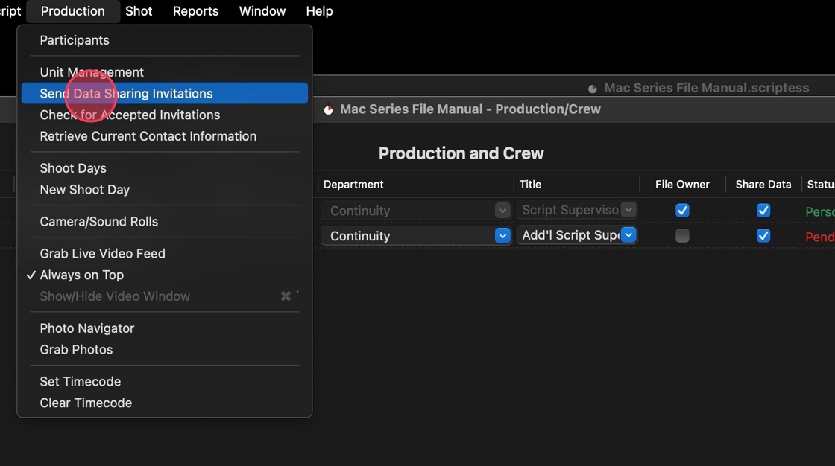
Task: Click the Department column header
Action: coord(353,185)
